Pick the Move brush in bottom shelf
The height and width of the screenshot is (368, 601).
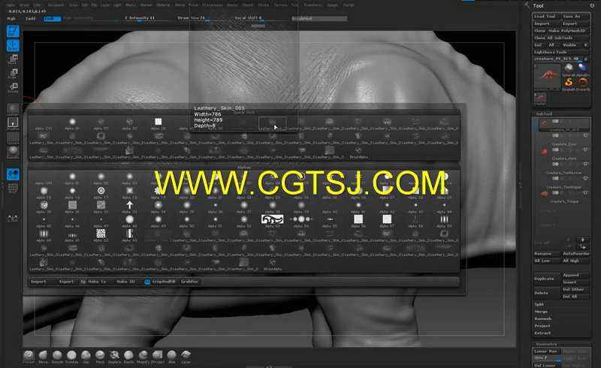tap(43, 357)
